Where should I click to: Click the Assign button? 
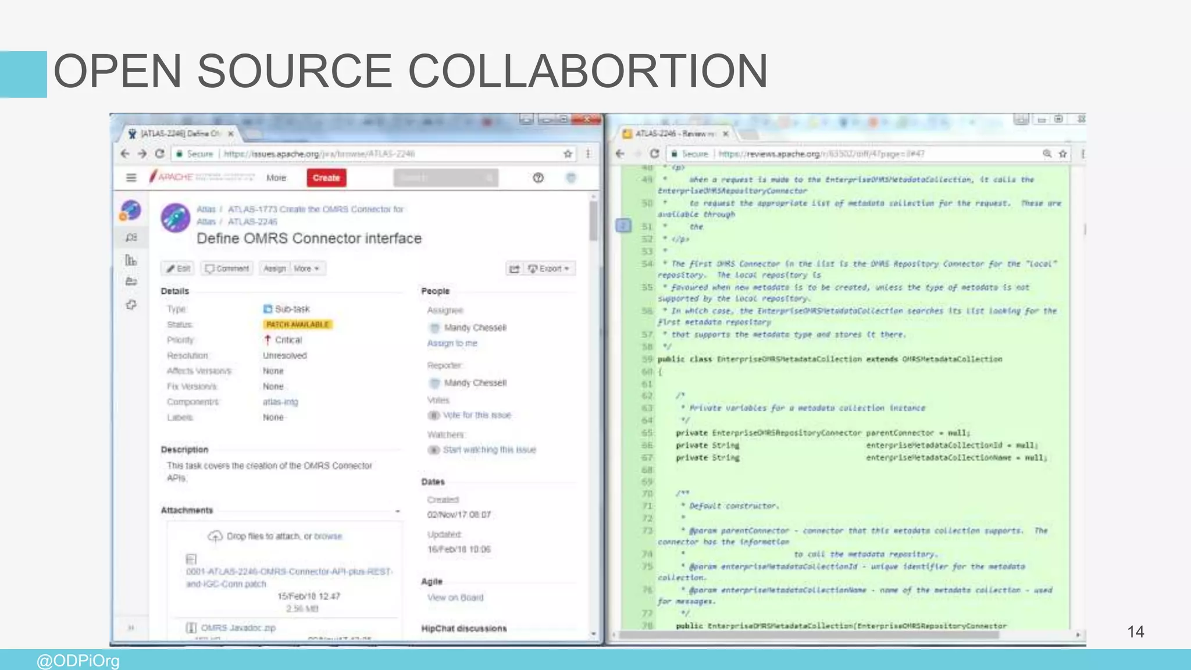274,269
